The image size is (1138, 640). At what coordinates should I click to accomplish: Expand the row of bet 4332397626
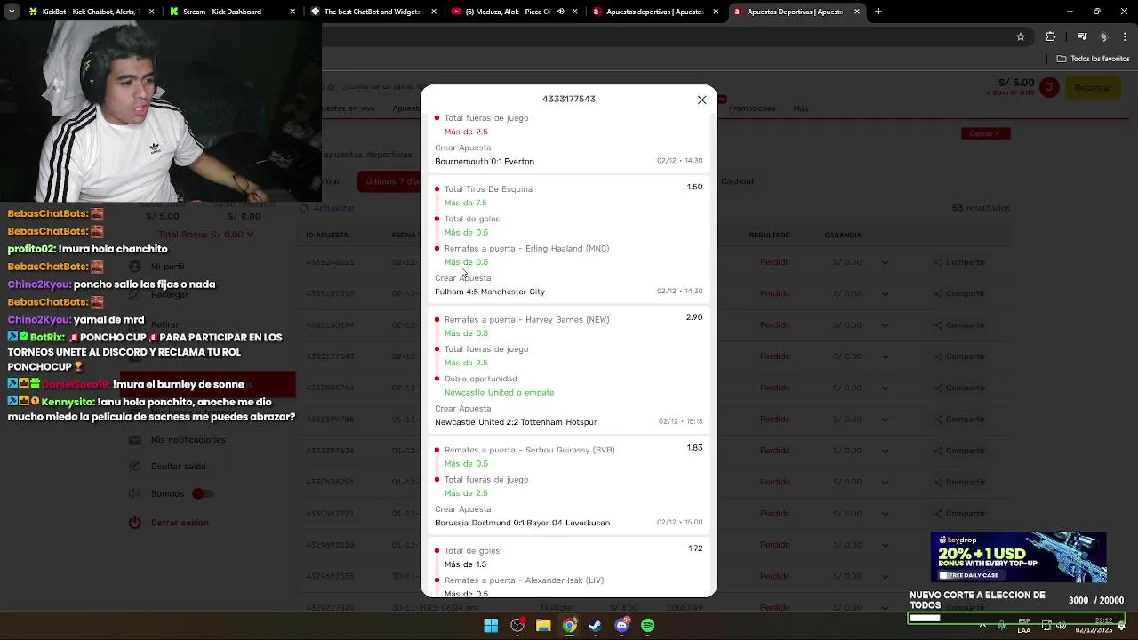pos(885,451)
